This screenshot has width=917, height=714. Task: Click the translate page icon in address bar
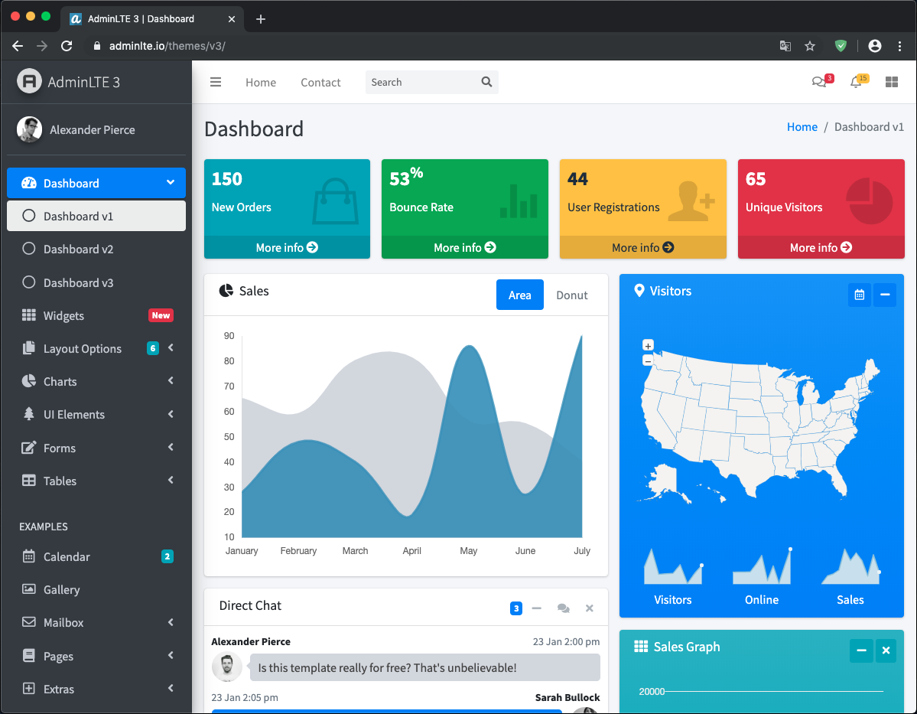(x=785, y=46)
